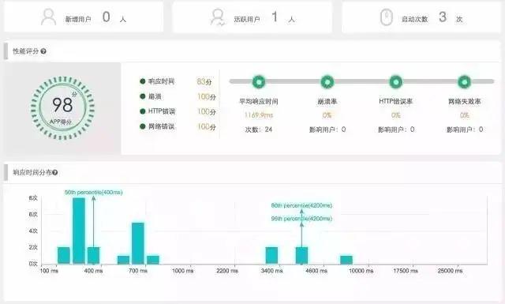
Task: Select the 网络失败率 green node
Action: pyautogui.click(x=465, y=82)
